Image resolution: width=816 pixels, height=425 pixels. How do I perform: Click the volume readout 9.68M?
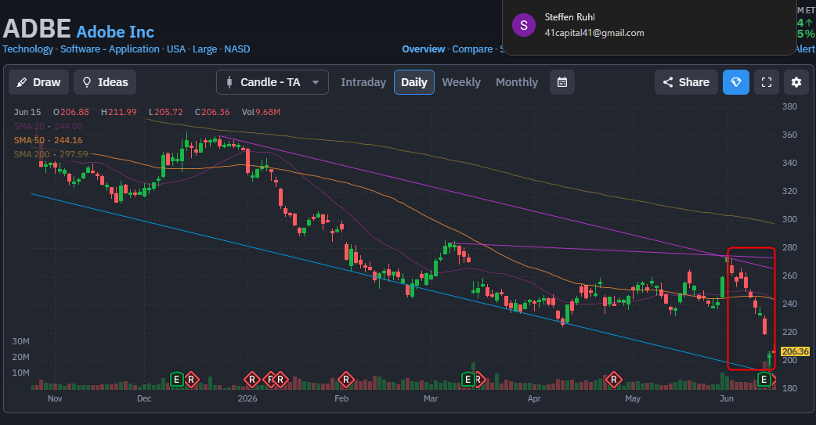[268, 112]
